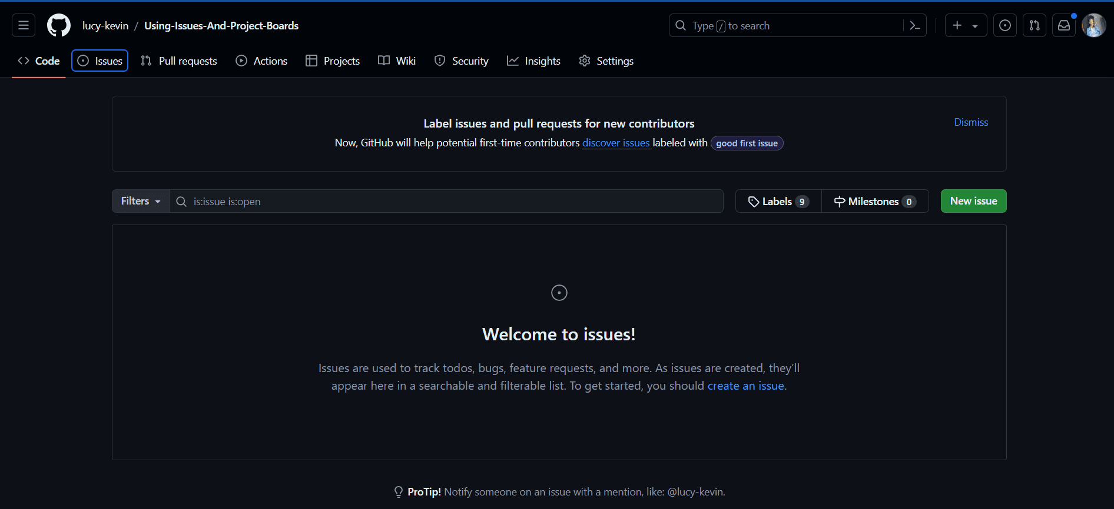1114x509 pixels.
Task: Follow the create an issue link
Action: [x=745, y=386]
